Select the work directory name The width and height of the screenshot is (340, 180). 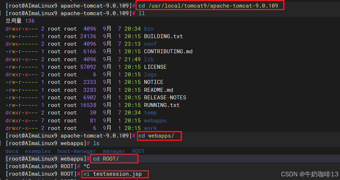[150, 128]
